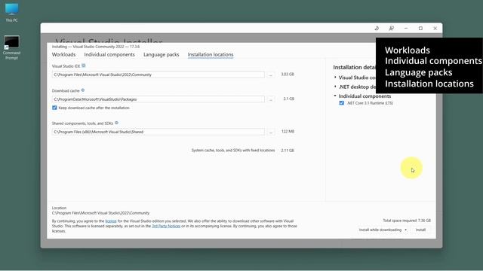Click Shared components path field
Viewport: 483px width, 271px height.
tap(158, 132)
